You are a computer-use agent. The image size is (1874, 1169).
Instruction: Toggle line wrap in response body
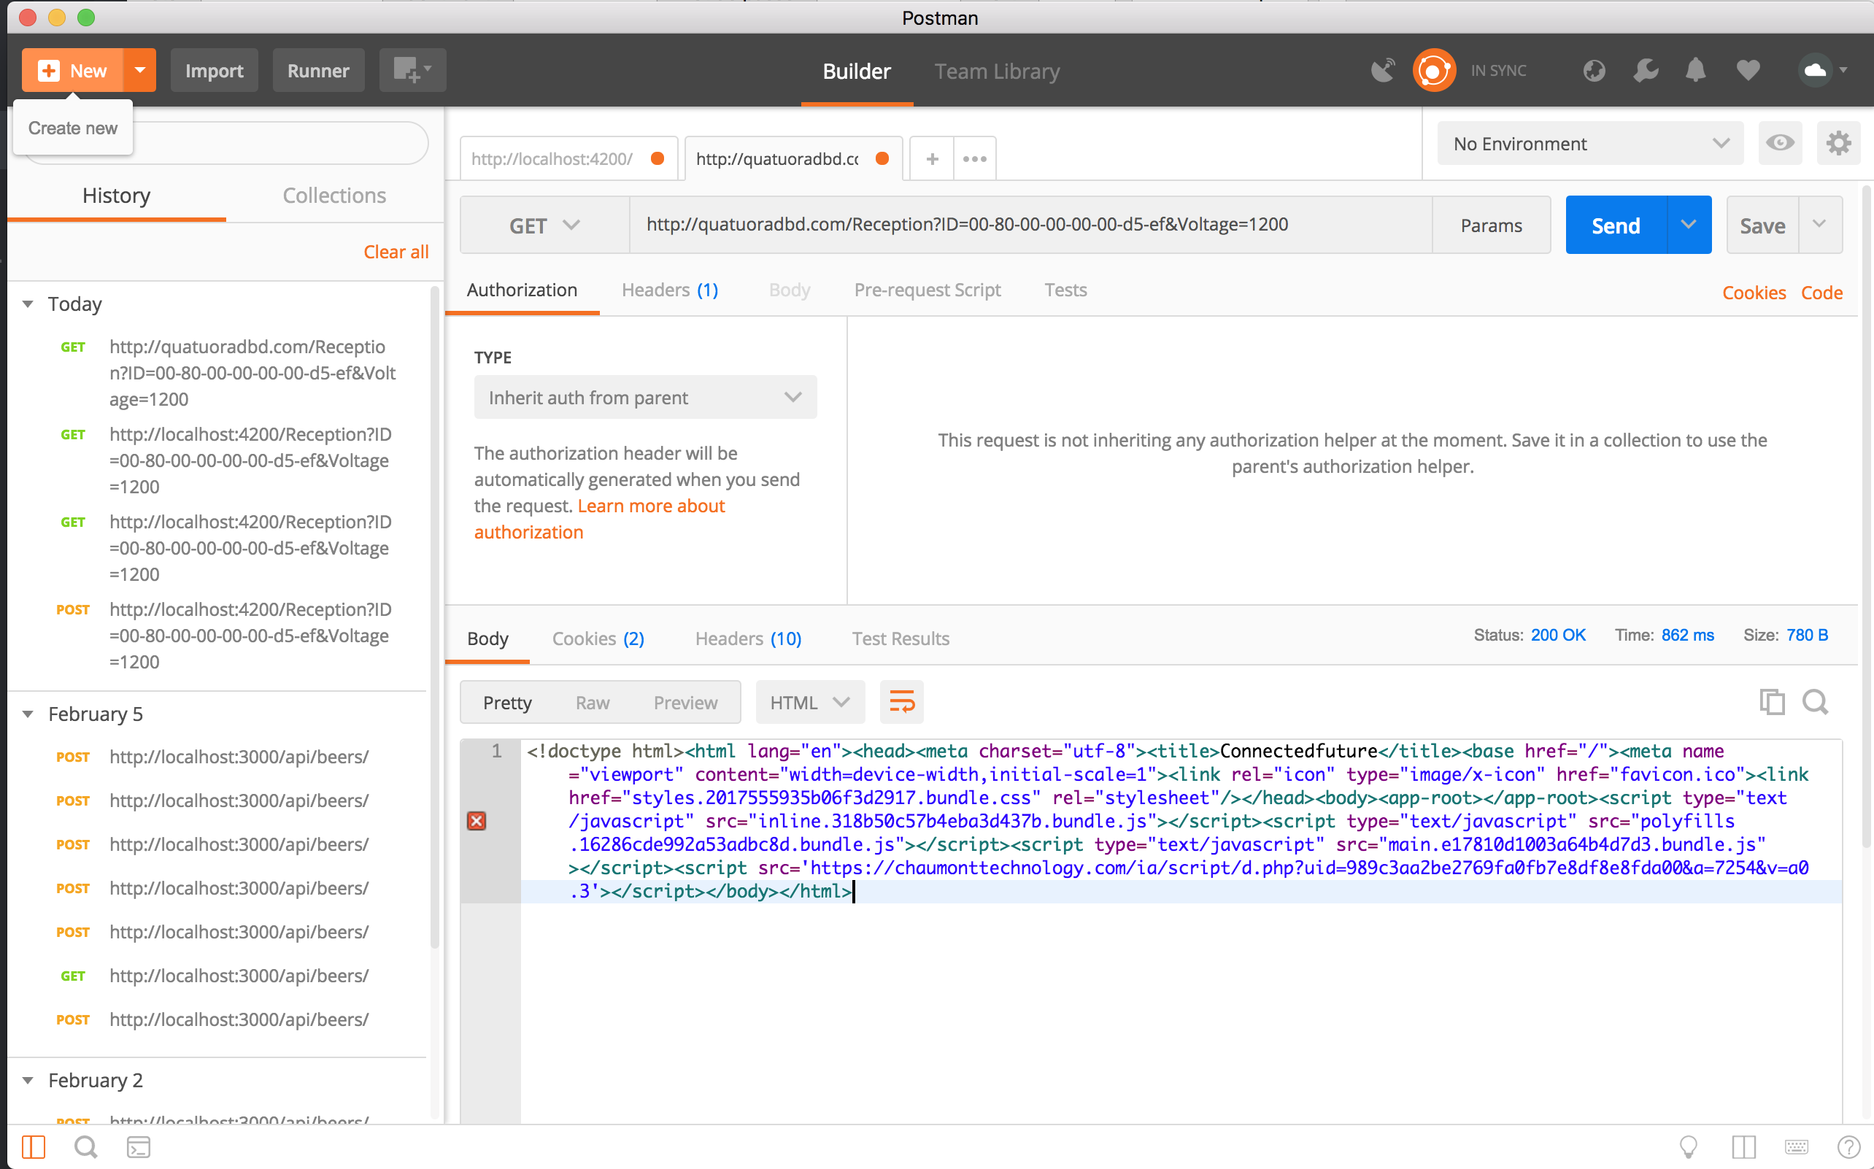tap(901, 702)
